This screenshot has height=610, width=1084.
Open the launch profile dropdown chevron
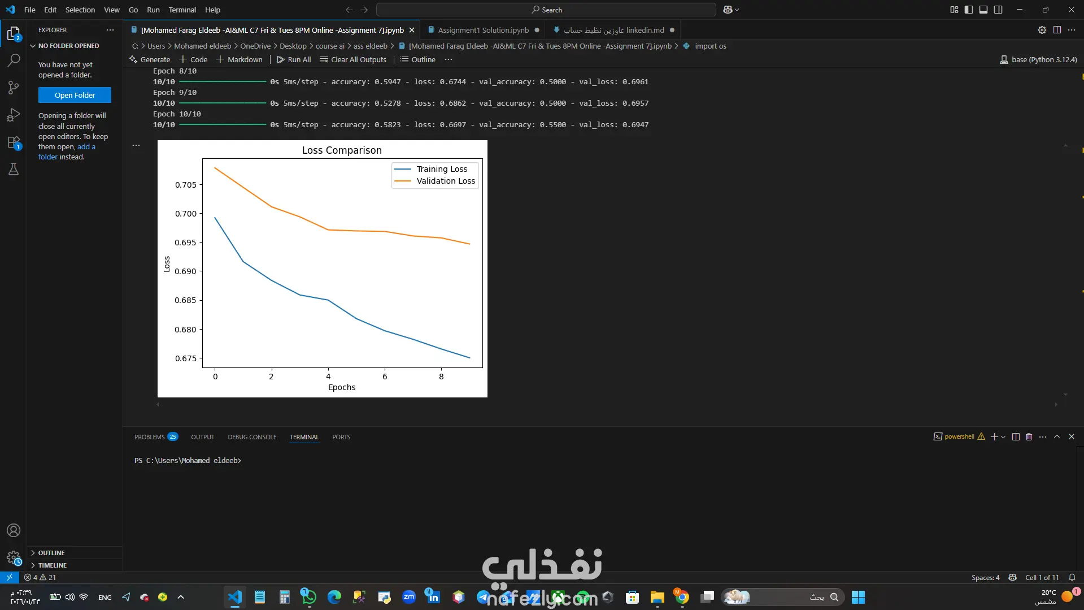[1003, 436]
